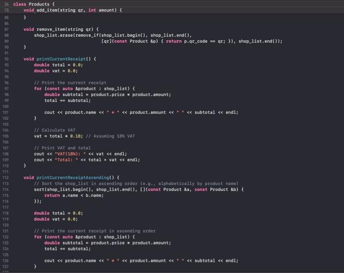344x273 pixels.
Task: Click line number 126 in the gutter
Action: (x=6, y=261)
